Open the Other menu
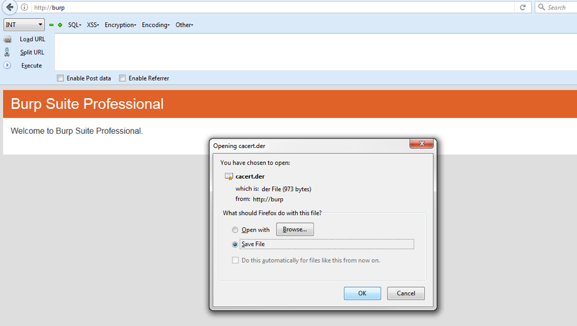 (184, 25)
